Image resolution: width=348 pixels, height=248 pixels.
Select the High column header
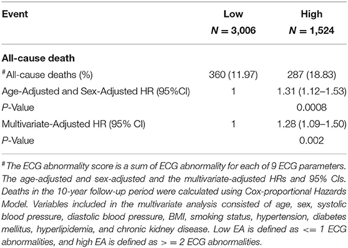click(312, 14)
